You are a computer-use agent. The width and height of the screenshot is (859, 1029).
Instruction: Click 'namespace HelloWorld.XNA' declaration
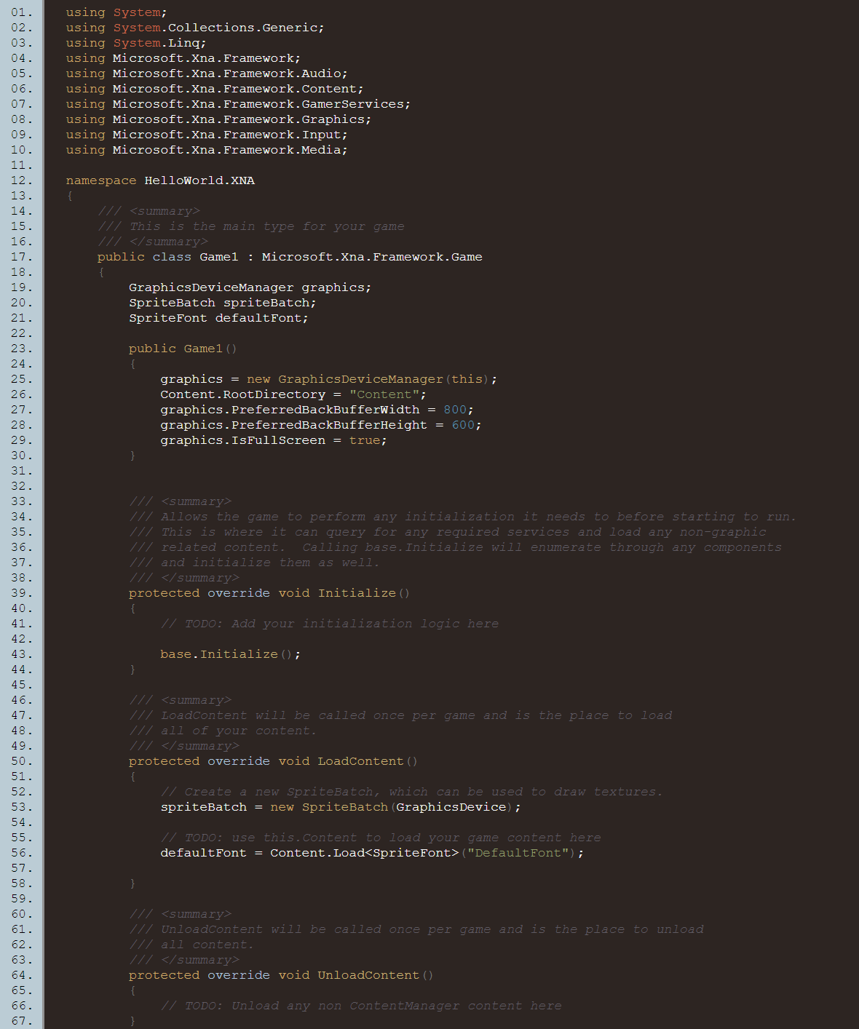click(160, 180)
